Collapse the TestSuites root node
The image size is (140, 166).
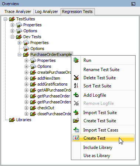(5, 19)
